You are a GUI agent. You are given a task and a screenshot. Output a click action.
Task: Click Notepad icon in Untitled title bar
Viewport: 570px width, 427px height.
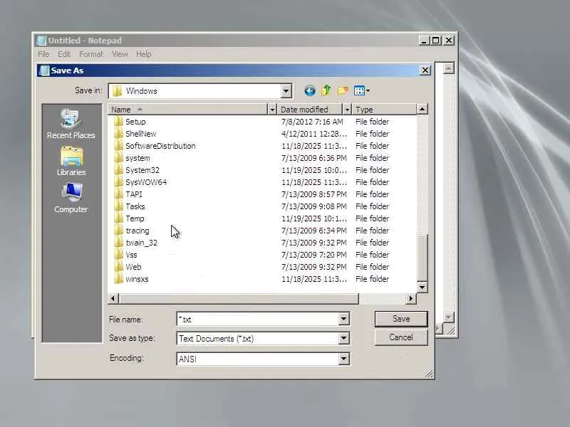(41, 41)
